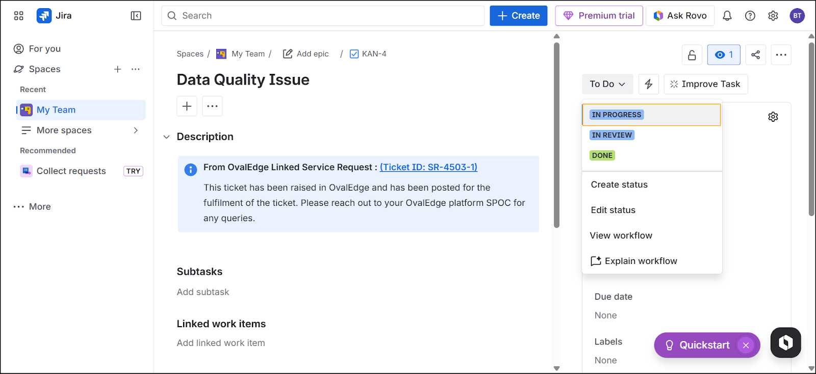
Task: Click the share icon
Action: tap(755, 55)
